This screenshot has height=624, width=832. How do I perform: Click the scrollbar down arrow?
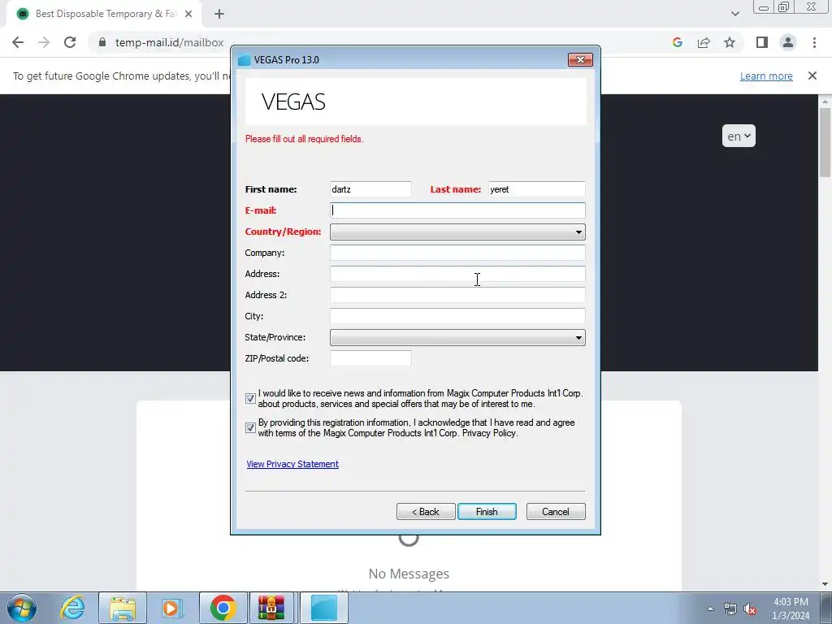pyautogui.click(x=825, y=585)
